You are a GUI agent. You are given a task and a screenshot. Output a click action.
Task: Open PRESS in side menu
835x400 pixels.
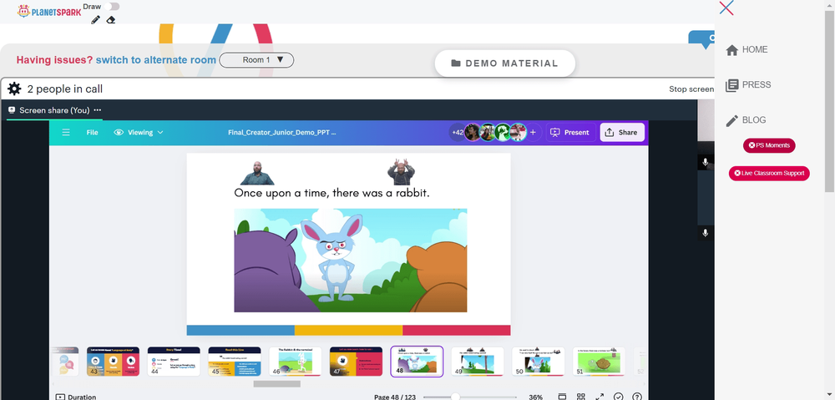(748, 84)
